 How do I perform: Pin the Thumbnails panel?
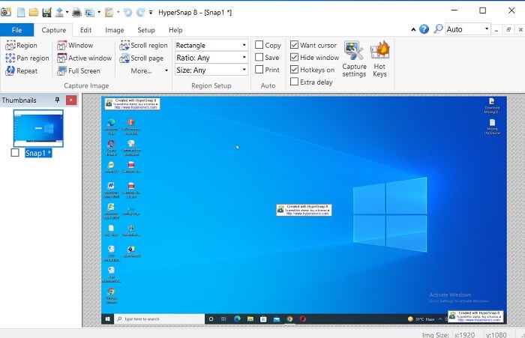[57, 100]
